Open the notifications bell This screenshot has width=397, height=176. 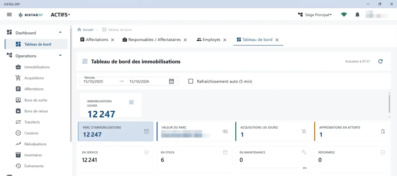click(x=357, y=15)
